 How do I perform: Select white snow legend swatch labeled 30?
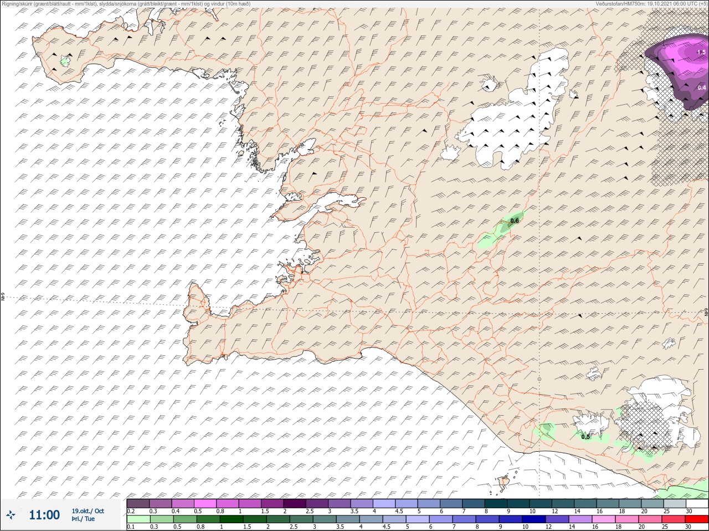pos(697,503)
